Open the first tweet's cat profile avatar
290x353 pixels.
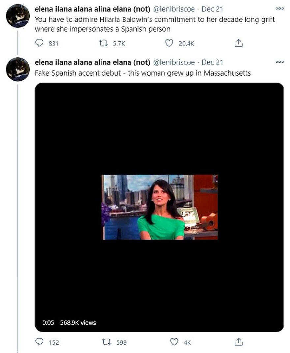(x=18, y=16)
